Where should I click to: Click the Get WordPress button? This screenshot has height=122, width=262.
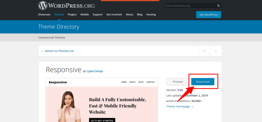click(x=209, y=15)
